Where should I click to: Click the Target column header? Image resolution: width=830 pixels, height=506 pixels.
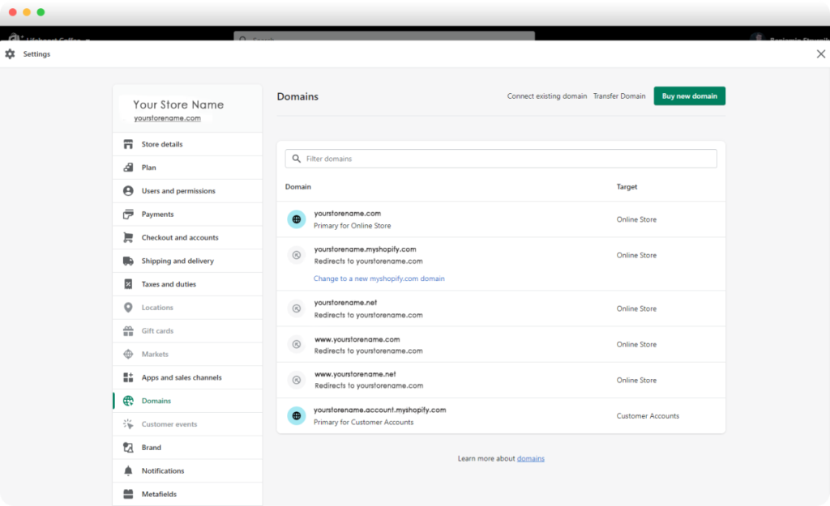pos(627,187)
